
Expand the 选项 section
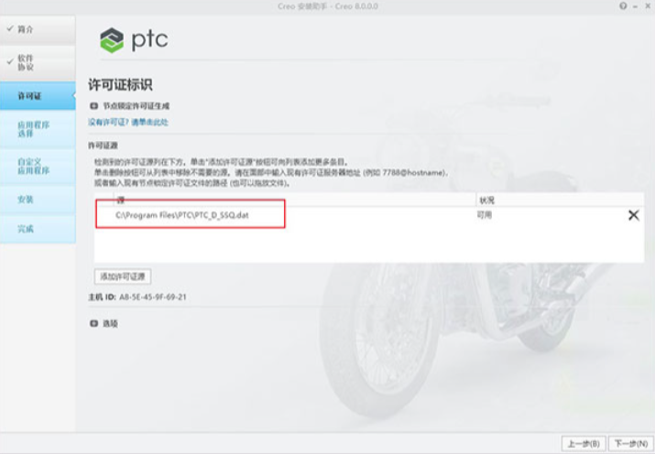pyautogui.click(x=94, y=323)
